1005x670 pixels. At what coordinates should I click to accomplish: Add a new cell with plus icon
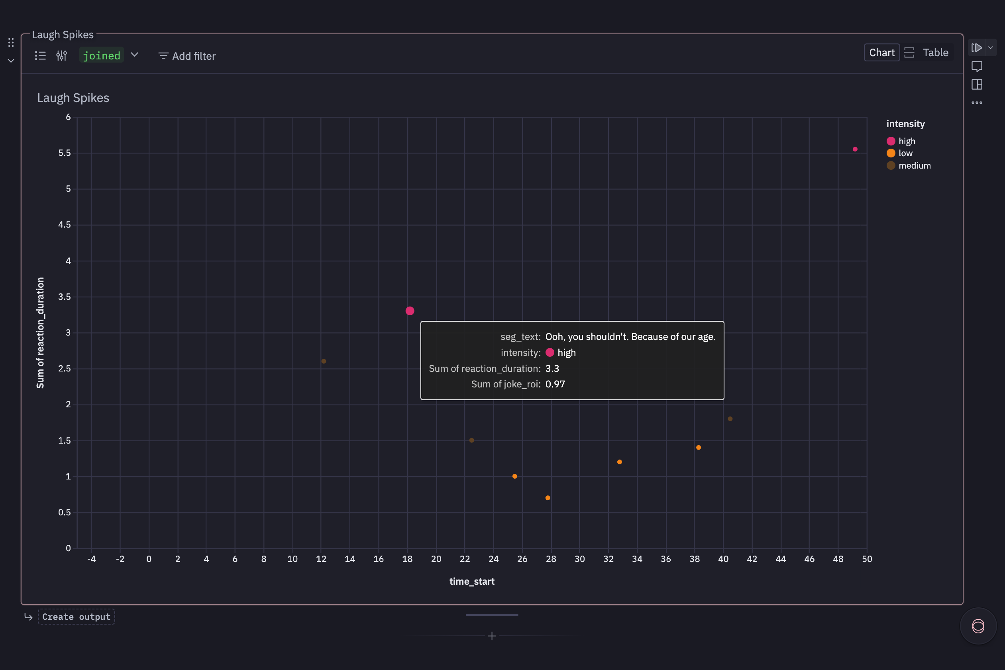492,636
